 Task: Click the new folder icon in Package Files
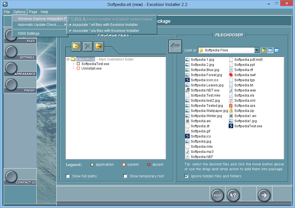click(76, 46)
